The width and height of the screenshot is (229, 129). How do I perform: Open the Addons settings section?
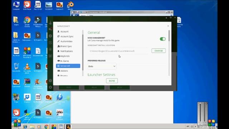[68, 71]
